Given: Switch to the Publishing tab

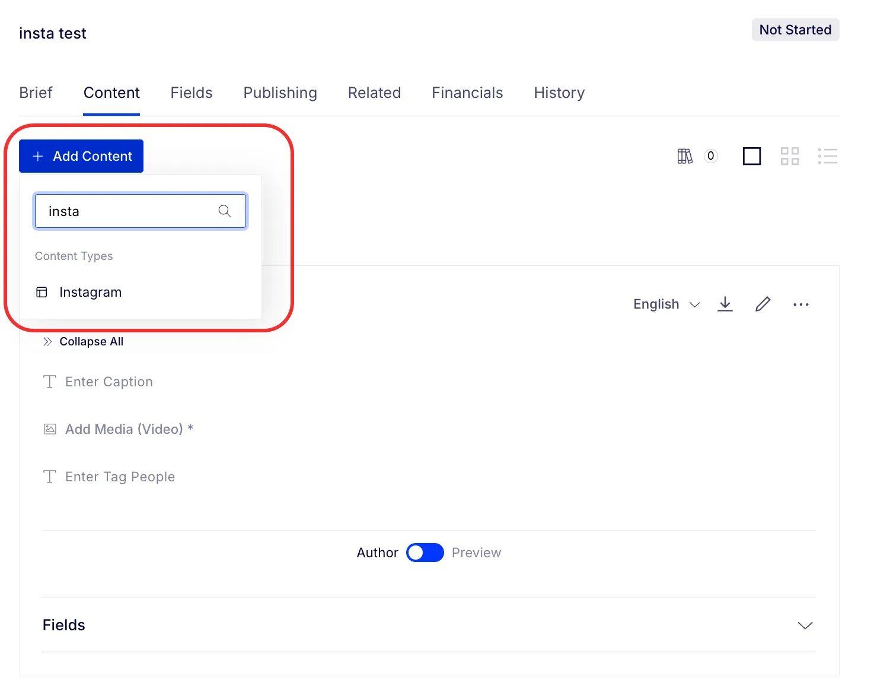Looking at the screenshot, I should tap(280, 93).
